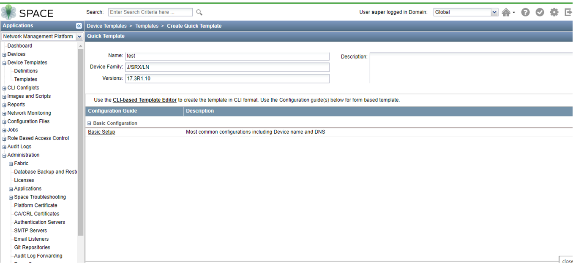Click the logout icon at top right

tap(568, 12)
